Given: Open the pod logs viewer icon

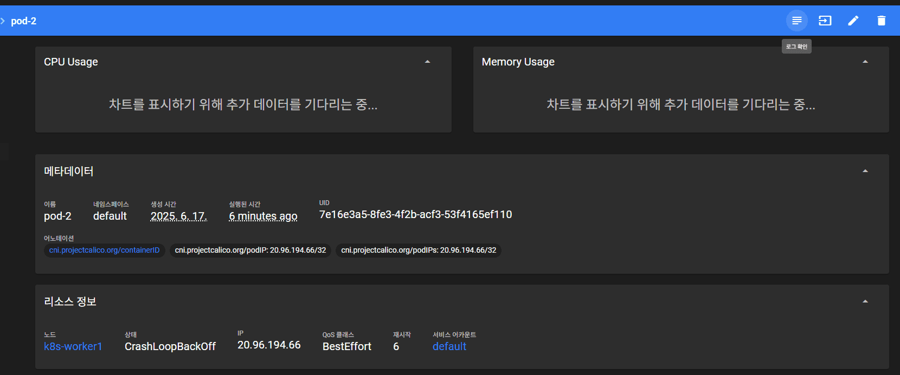Looking at the screenshot, I should click(x=796, y=21).
